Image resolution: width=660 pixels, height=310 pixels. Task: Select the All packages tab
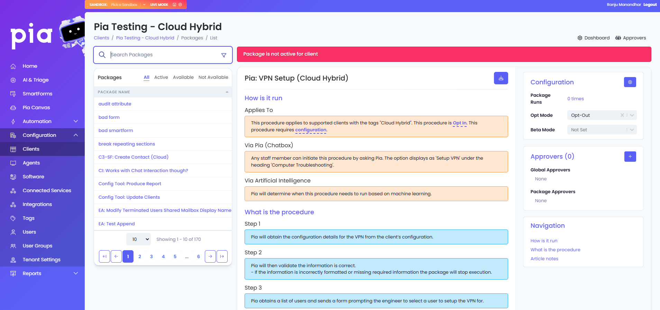click(x=147, y=77)
